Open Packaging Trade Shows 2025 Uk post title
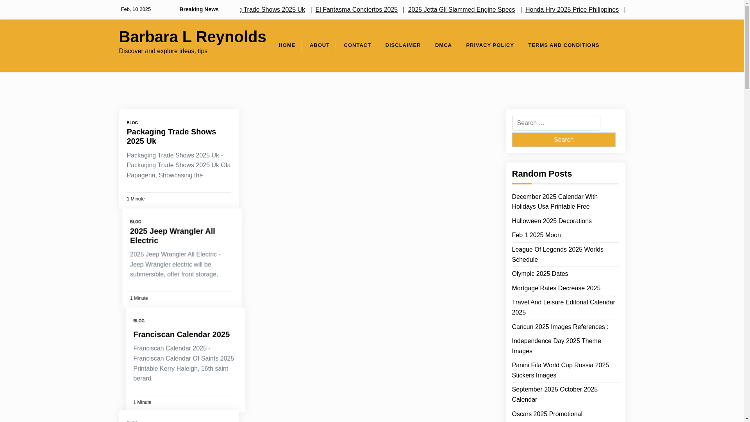 [171, 136]
